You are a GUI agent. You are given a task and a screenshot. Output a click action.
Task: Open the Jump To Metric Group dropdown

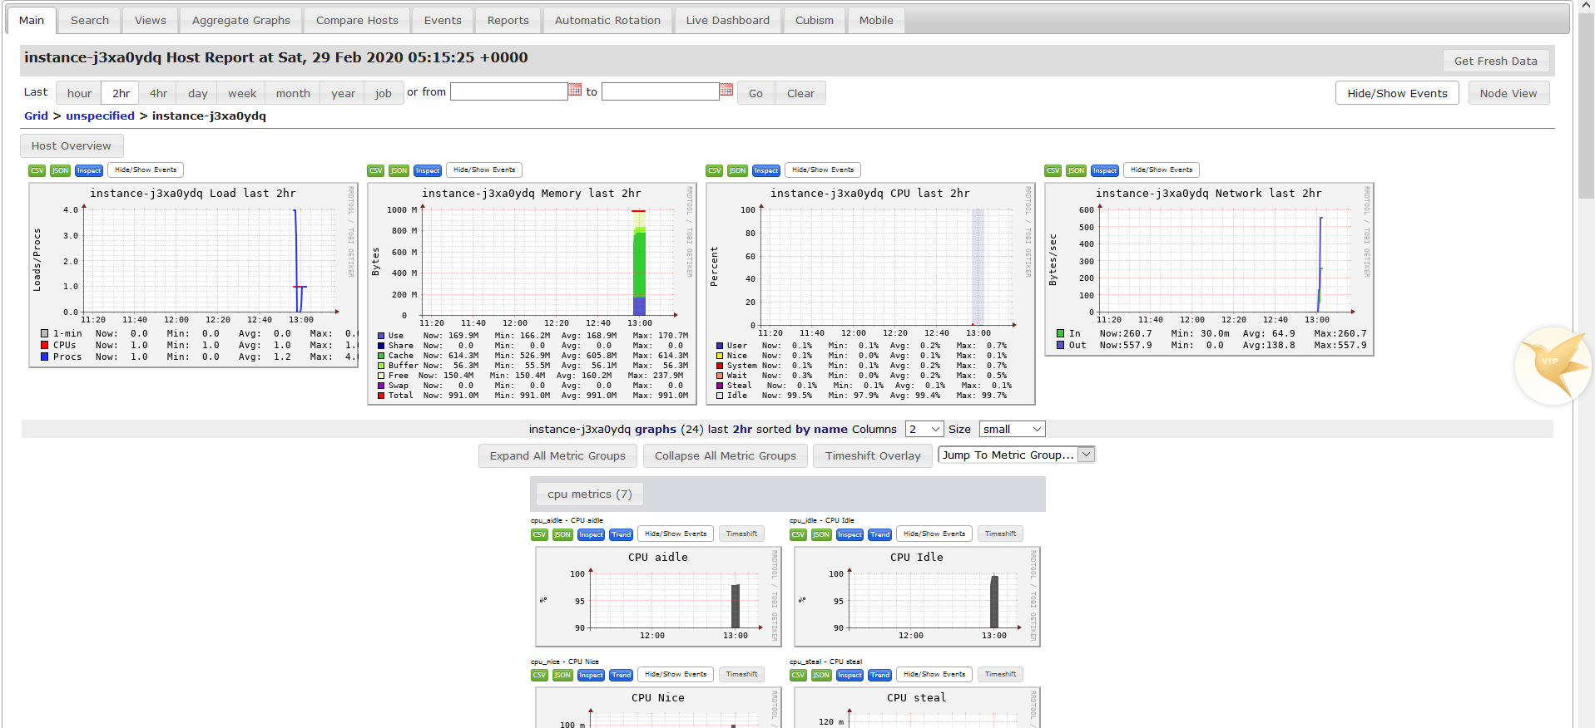[x=1016, y=455]
